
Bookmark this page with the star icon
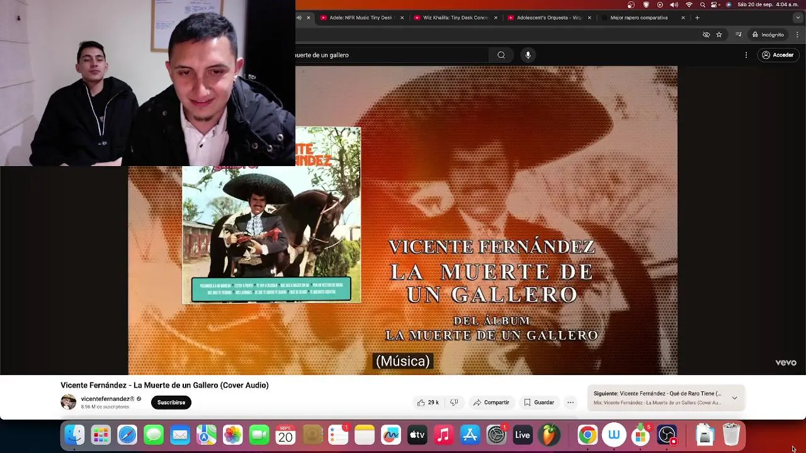click(x=718, y=35)
